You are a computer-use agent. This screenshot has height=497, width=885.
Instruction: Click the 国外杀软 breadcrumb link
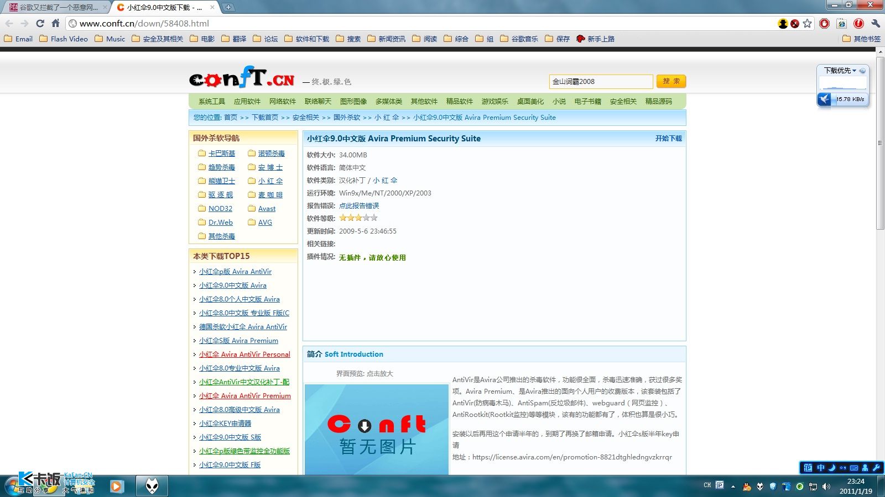click(x=347, y=117)
